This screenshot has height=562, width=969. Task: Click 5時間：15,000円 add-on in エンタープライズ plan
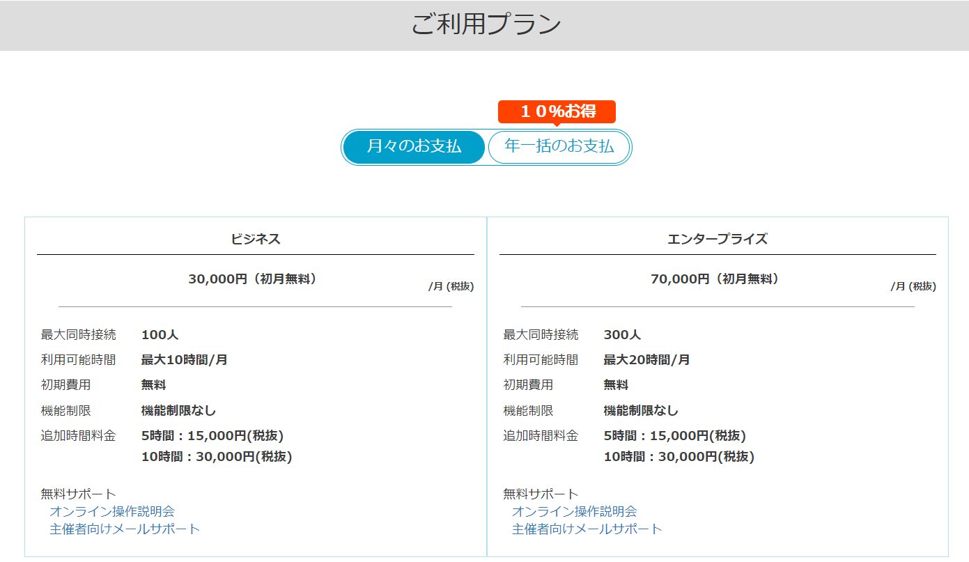click(675, 436)
